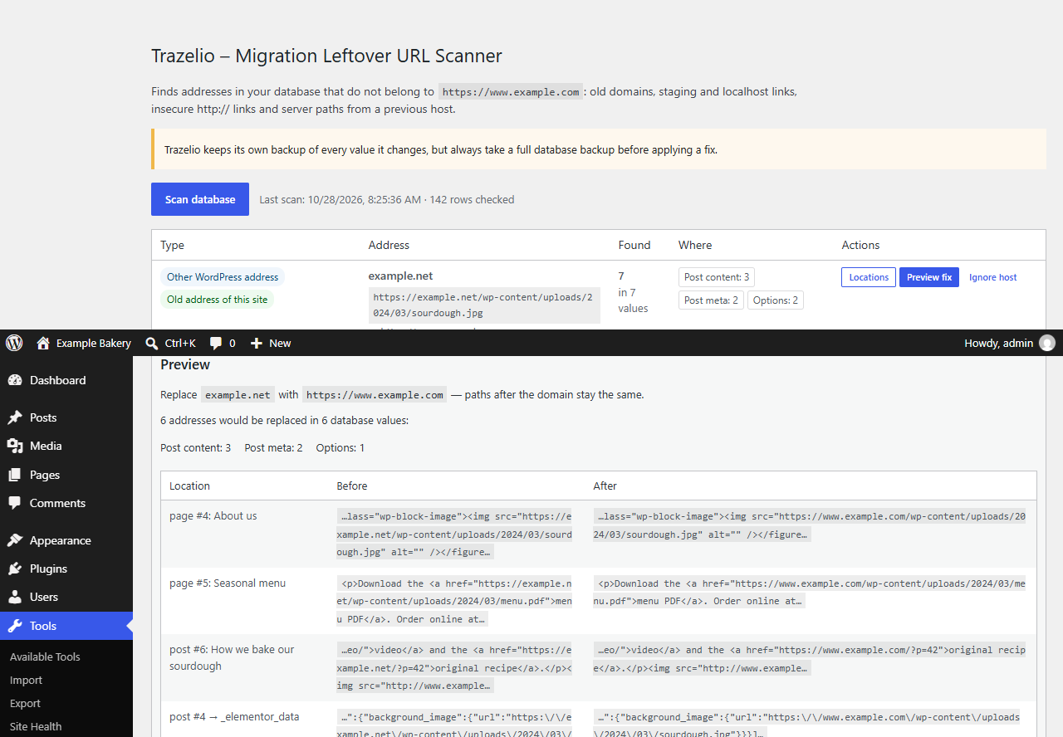The height and width of the screenshot is (737, 1063).
Task: Click the After column header
Action: [605, 486]
